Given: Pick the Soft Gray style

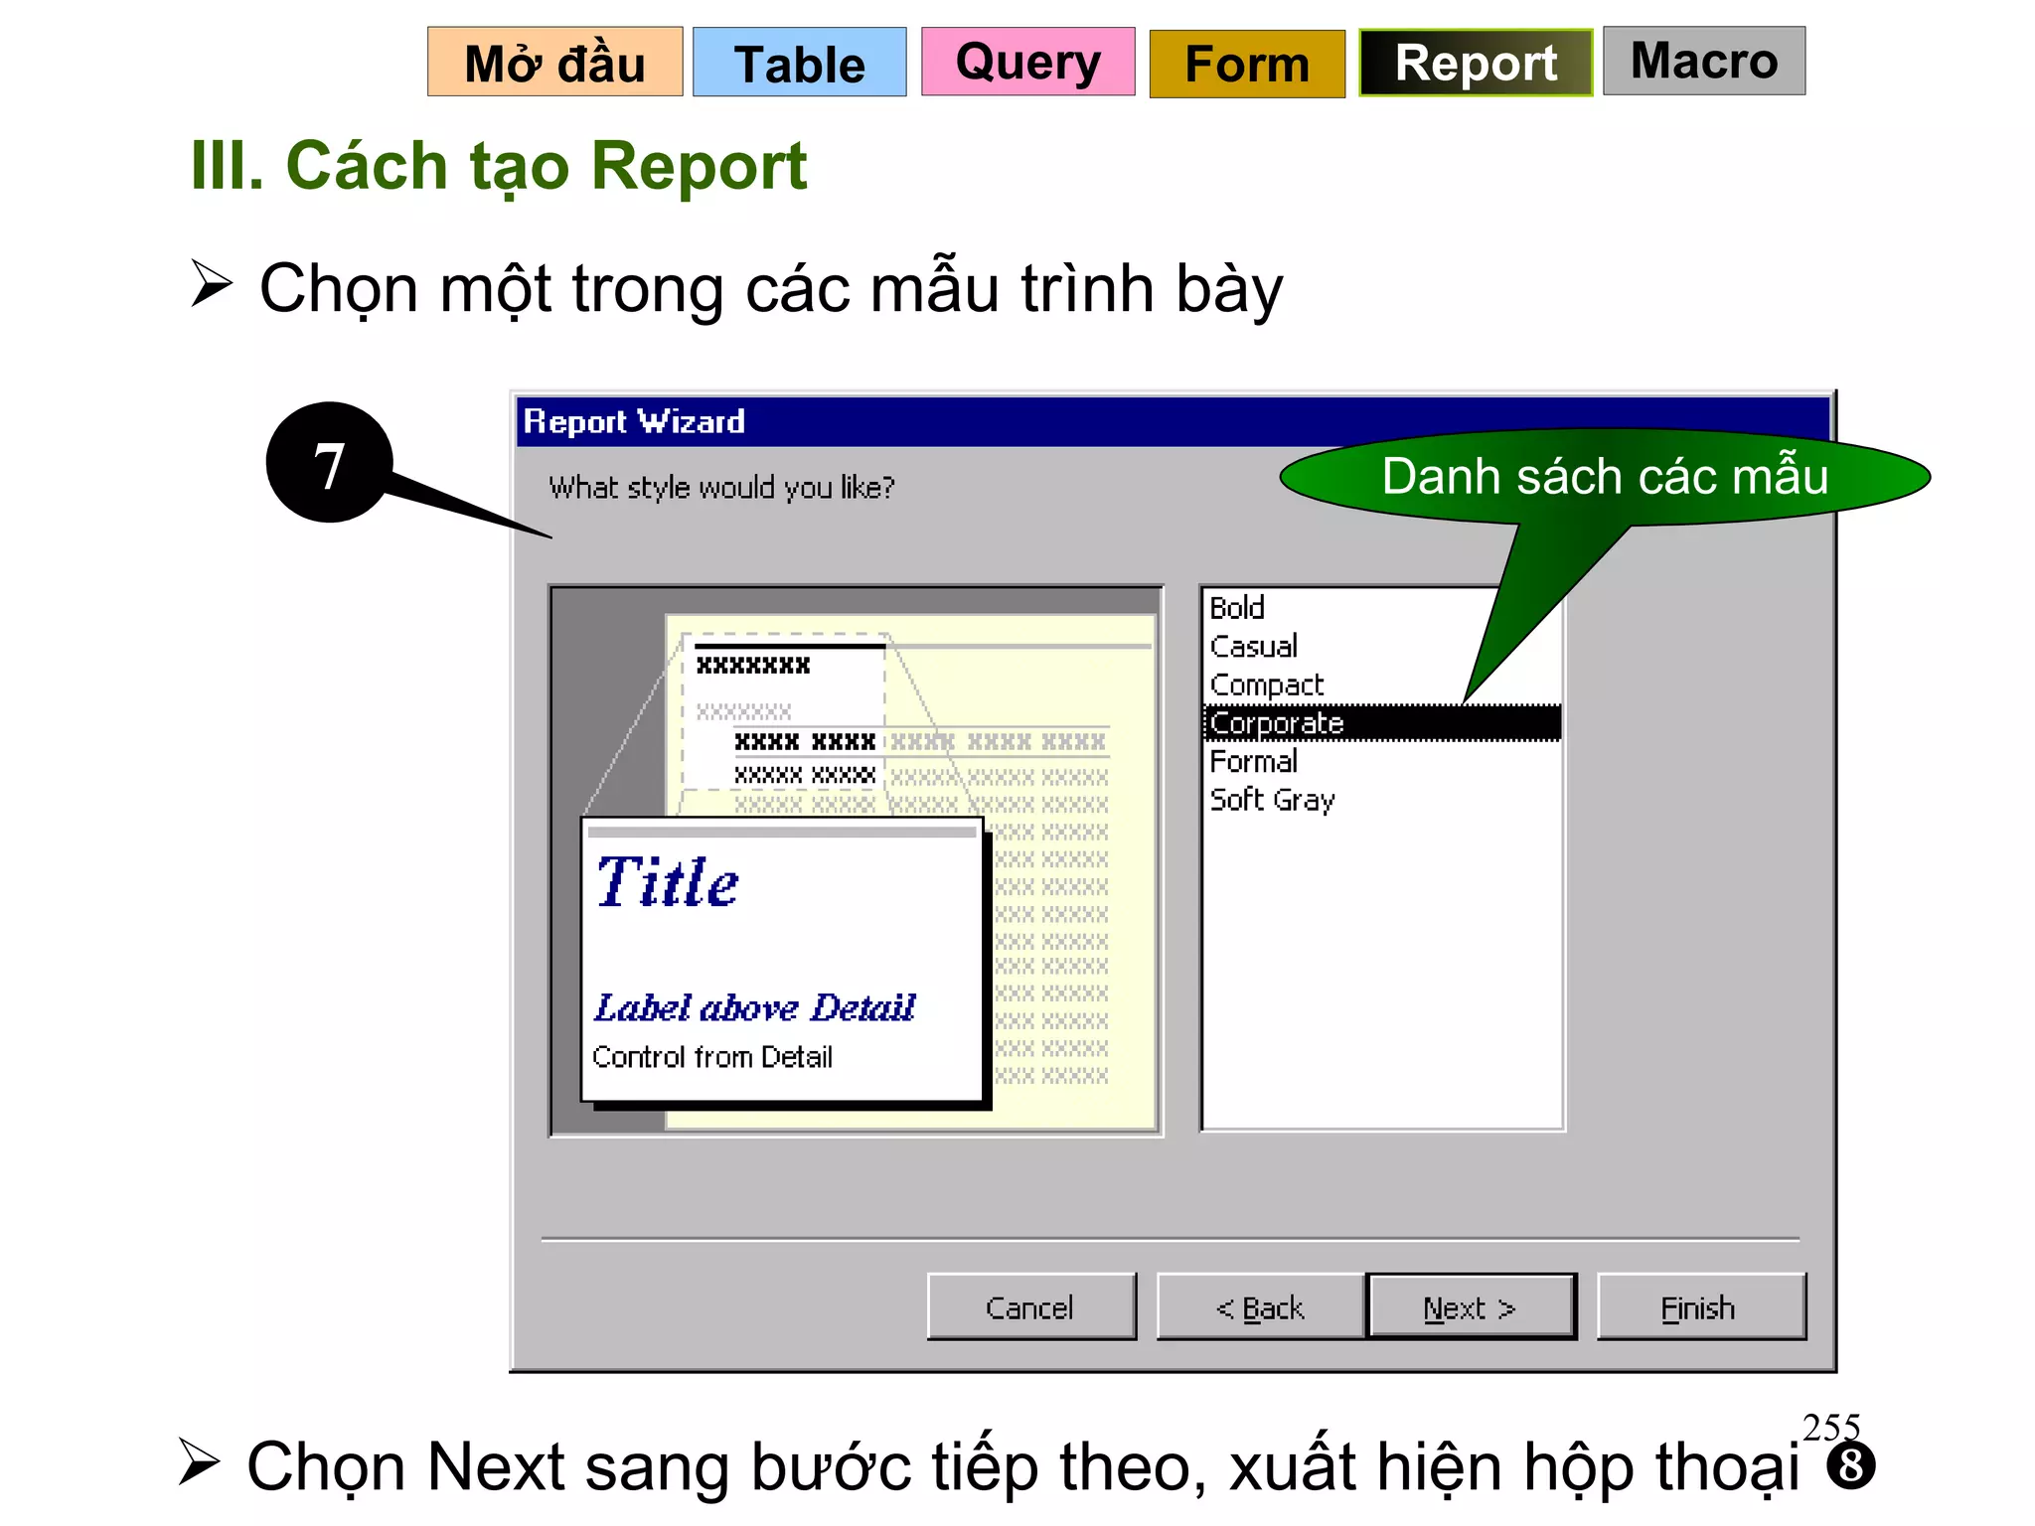Looking at the screenshot, I should pos(1272,800).
